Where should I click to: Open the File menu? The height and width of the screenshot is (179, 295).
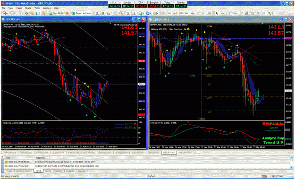coord(4,9)
